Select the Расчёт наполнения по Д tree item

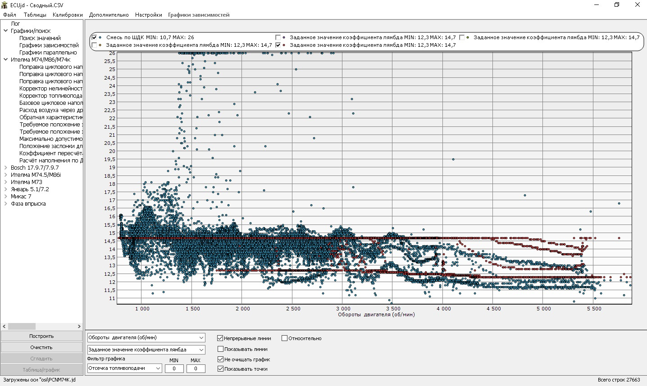pos(51,161)
